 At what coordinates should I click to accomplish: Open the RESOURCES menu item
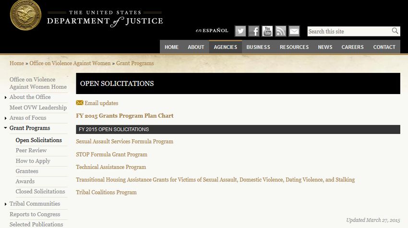click(x=294, y=47)
